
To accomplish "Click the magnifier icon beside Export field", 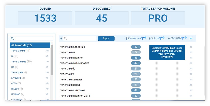I will 65,38.
